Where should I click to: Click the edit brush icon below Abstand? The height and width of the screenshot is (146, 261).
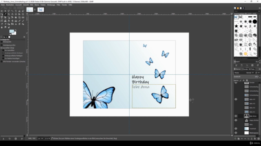point(236,65)
